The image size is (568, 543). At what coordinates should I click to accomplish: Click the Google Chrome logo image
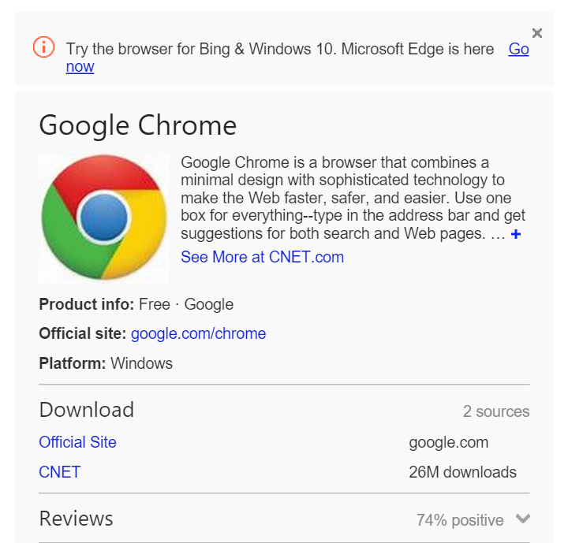pyautogui.click(x=104, y=218)
